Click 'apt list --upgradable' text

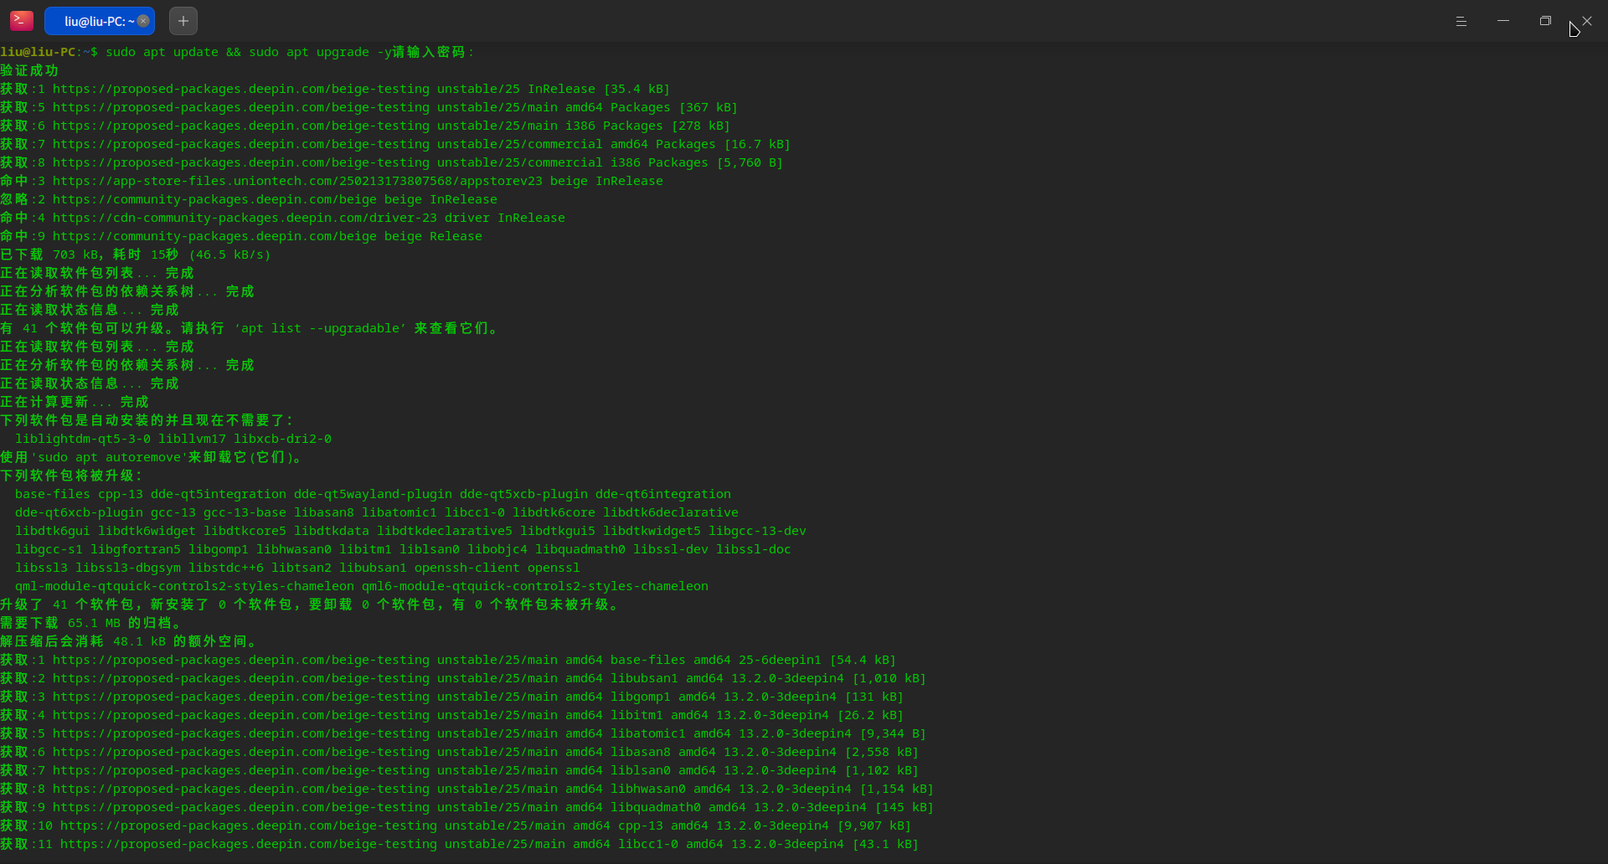point(321,328)
